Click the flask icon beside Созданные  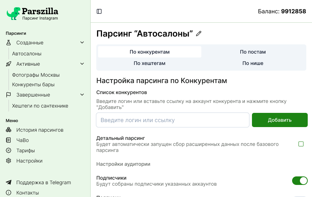tap(9, 43)
